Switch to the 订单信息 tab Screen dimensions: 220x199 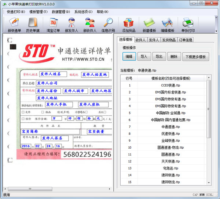point(185,40)
